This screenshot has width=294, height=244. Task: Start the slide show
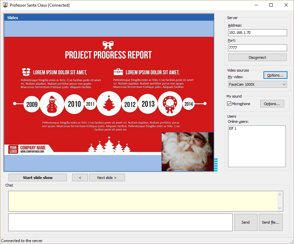pos(38,178)
